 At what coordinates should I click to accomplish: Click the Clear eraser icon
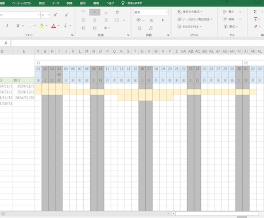pos(255,26)
